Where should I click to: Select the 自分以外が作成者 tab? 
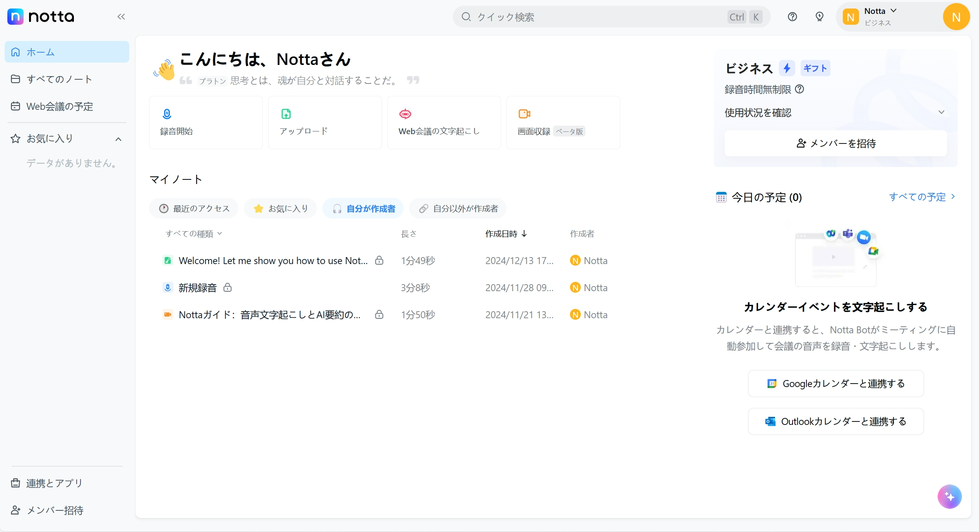point(458,208)
